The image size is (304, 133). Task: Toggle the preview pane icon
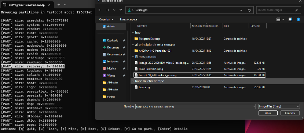click(290, 19)
